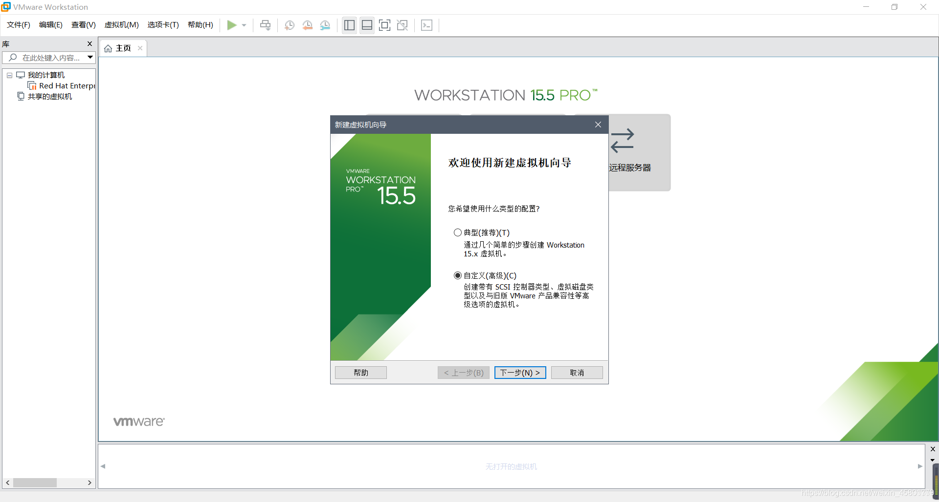The height and width of the screenshot is (502, 939).
Task: Collapse the 我的计算机 tree node
Action: click(9, 75)
